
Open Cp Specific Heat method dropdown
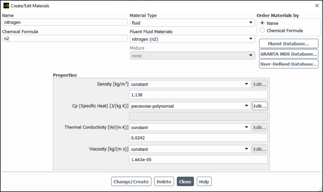(x=190, y=106)
